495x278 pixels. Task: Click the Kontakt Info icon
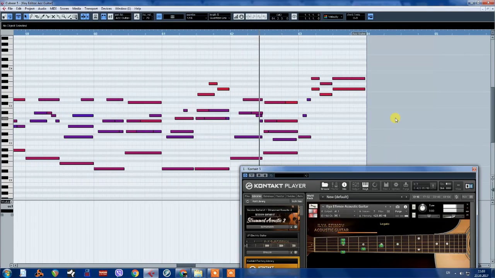pos(344,186)
